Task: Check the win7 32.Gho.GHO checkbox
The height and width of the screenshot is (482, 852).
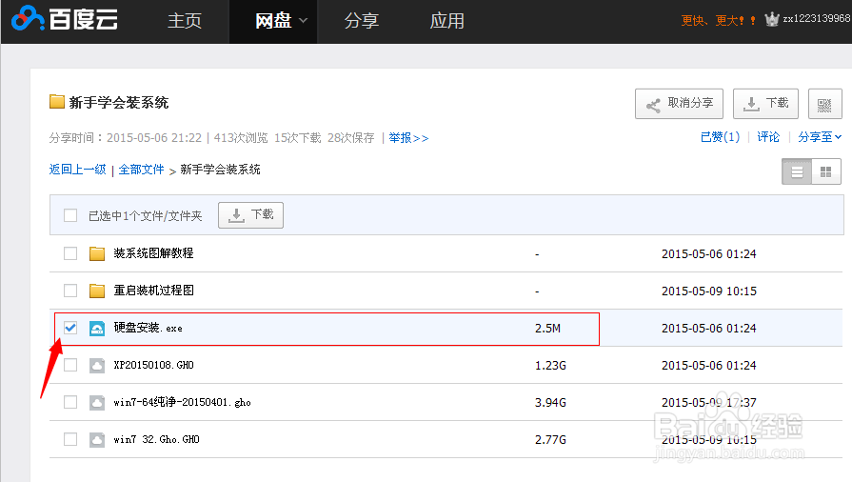Action: (70, 439)
